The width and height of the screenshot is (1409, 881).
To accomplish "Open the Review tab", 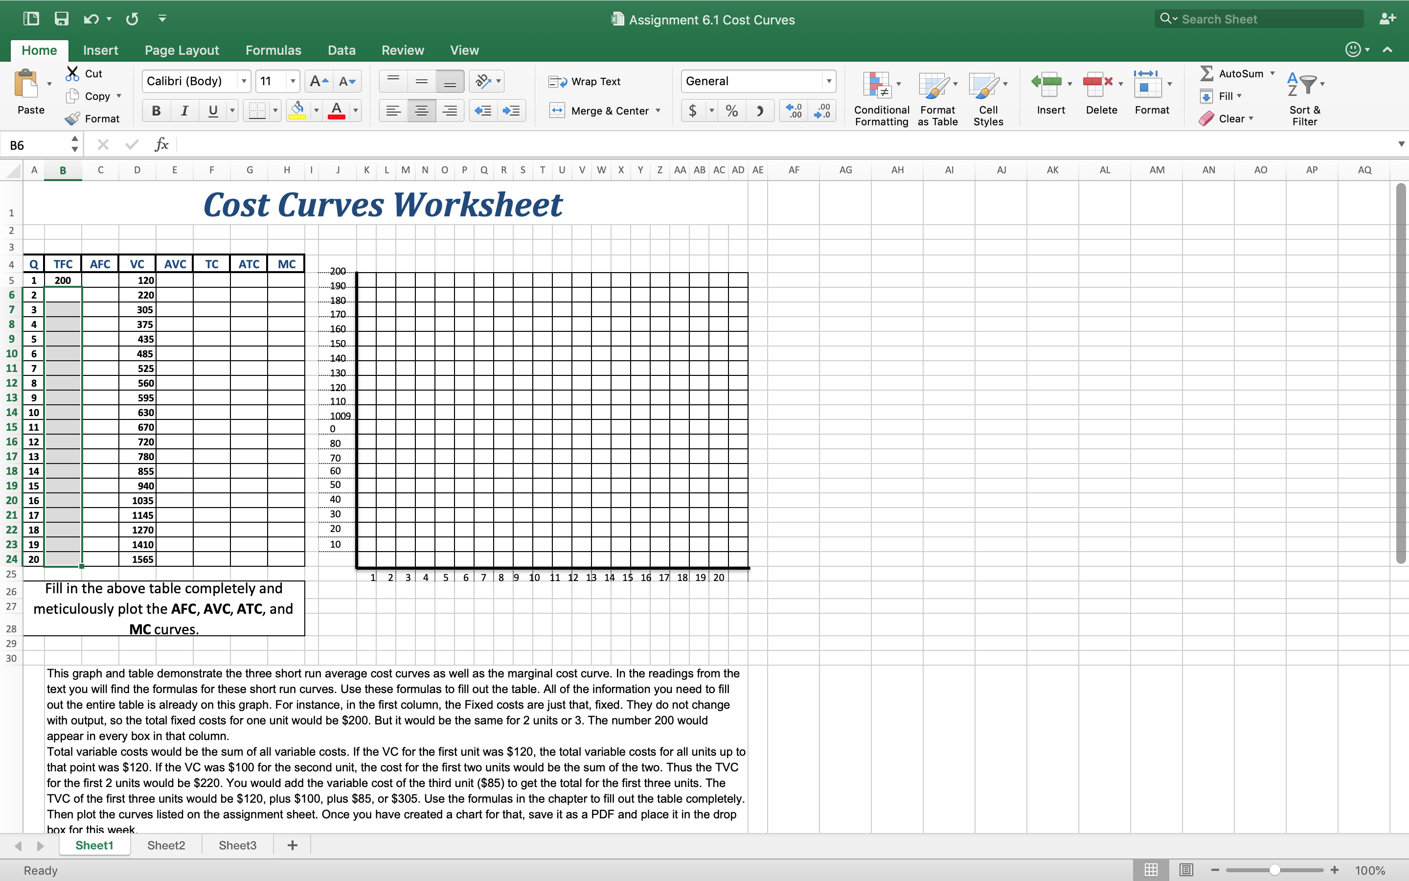I will pyautogui.click(x=402, y=50).
